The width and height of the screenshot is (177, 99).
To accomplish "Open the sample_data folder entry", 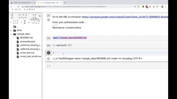I will (23, 34).
